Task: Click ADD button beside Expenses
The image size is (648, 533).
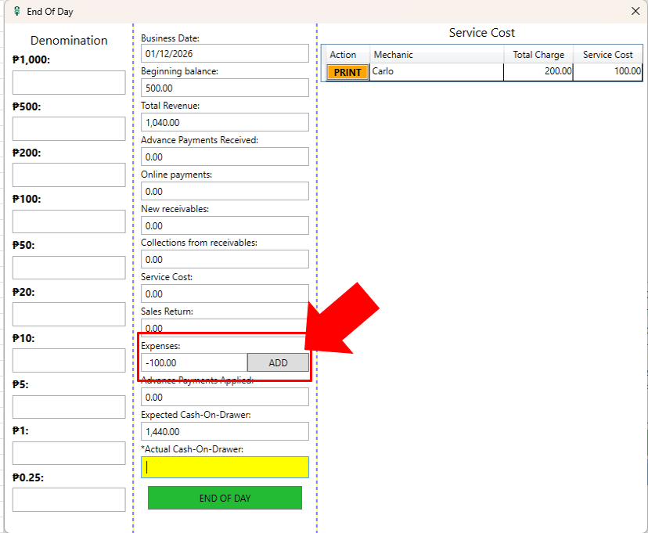Action: point(278,362)
